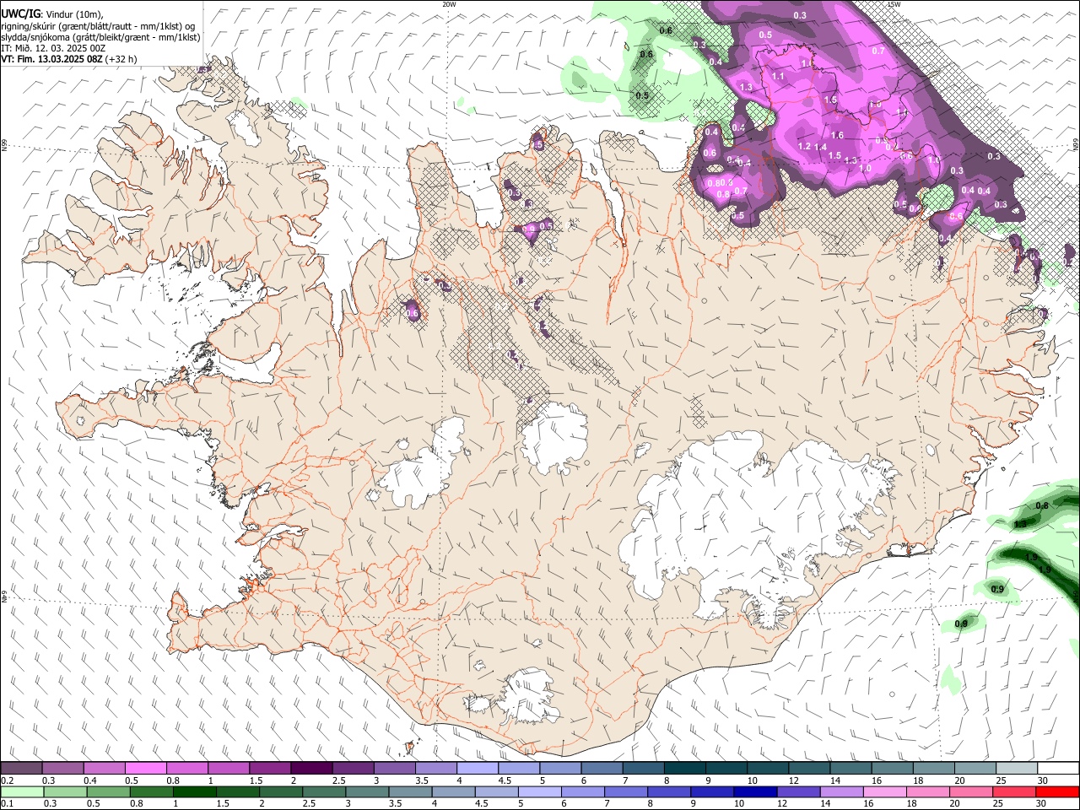Click the top legend row's pale grey 25 swatch

coord(1015,769)
